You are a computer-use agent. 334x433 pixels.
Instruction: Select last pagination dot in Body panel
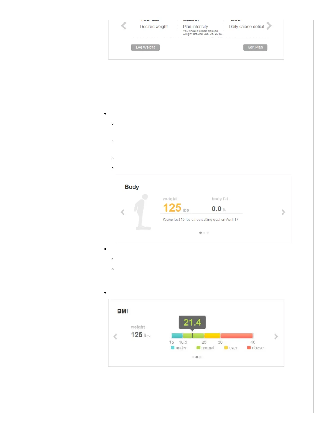208,233
